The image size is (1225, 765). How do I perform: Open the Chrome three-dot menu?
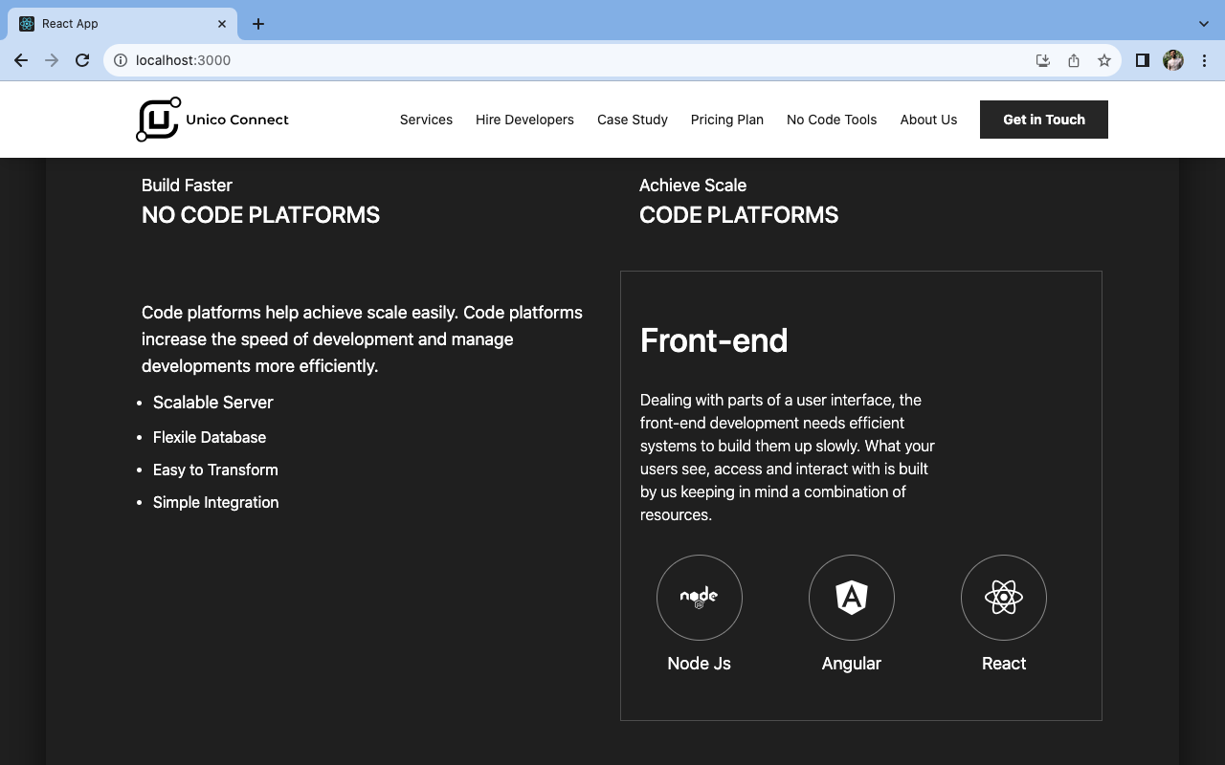click(1204, 59)
